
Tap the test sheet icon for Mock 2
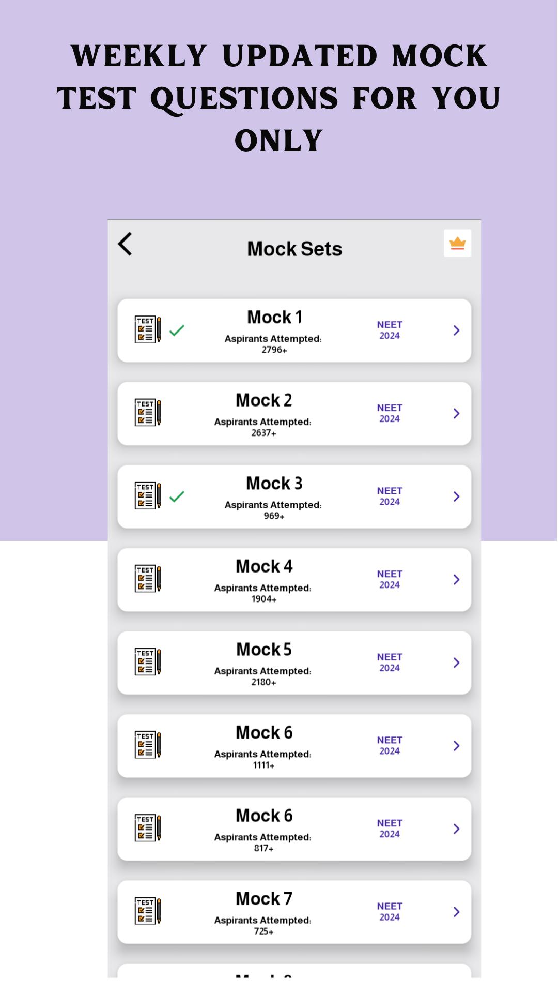pos(148,413)
